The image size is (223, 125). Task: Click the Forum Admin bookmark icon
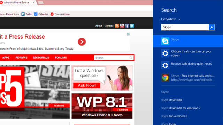[52, 14]
